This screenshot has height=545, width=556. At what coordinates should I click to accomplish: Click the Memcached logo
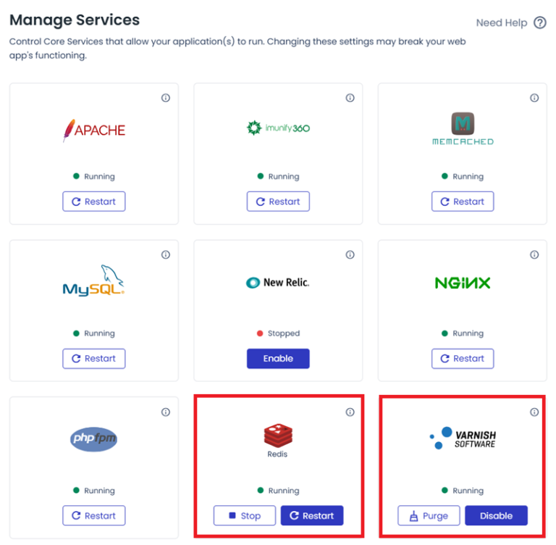click(x=463, y=128)
